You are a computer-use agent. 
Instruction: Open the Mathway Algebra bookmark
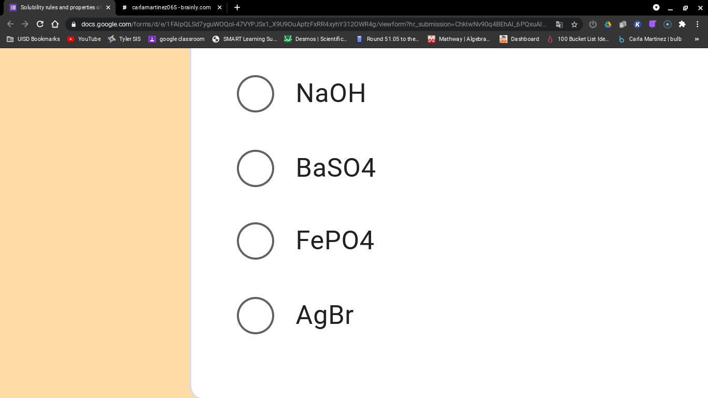tap(459, 39)
